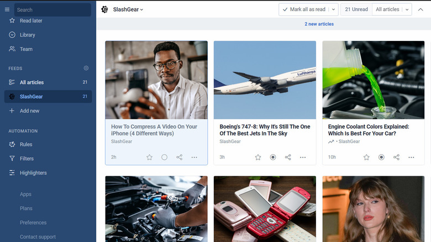Open Highlighters automation

coord(33,173)
